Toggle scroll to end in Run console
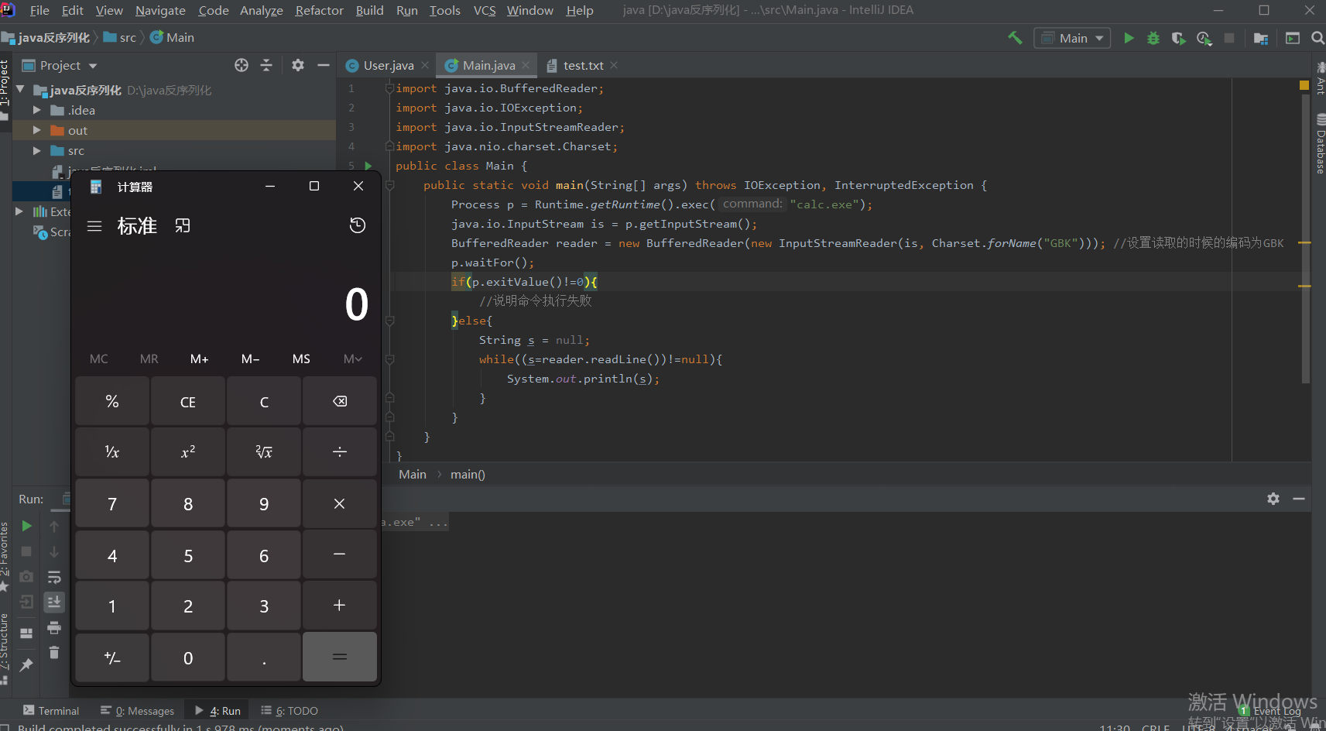Image resolution: width=1326 pixels, height=731 pixels. coord(54,602)
